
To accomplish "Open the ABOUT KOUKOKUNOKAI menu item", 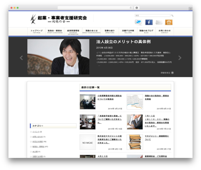I will (91, 31).
